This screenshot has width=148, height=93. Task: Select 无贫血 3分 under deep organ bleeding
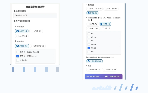point(92,24)
